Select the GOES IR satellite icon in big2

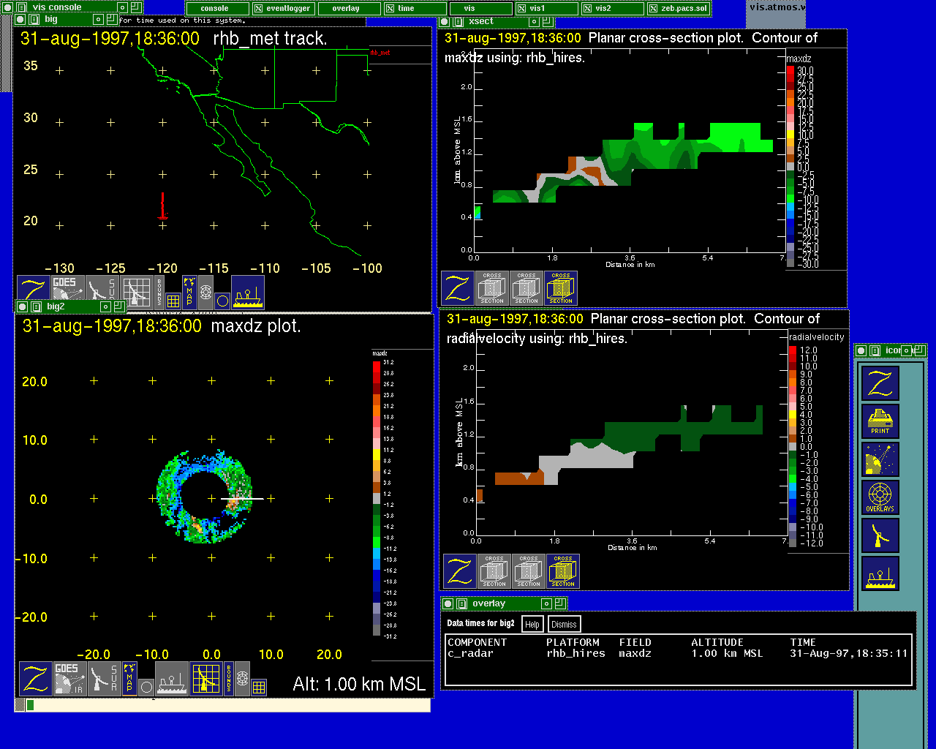point(67,679)
